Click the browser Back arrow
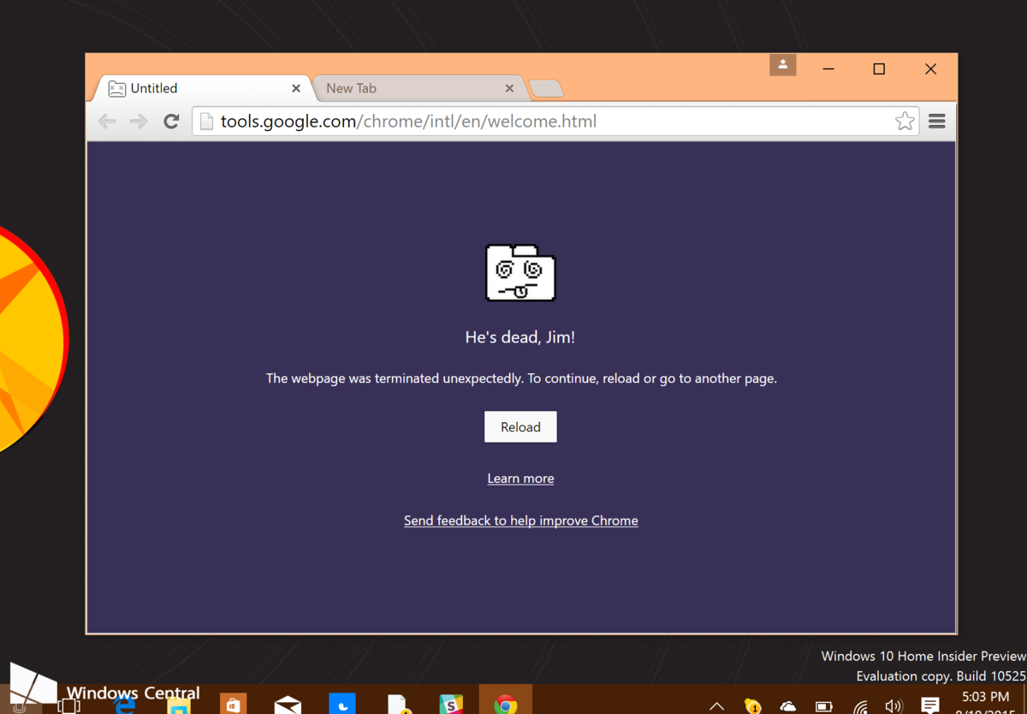This screenshot has width=1027, height=714. point(107,122)
